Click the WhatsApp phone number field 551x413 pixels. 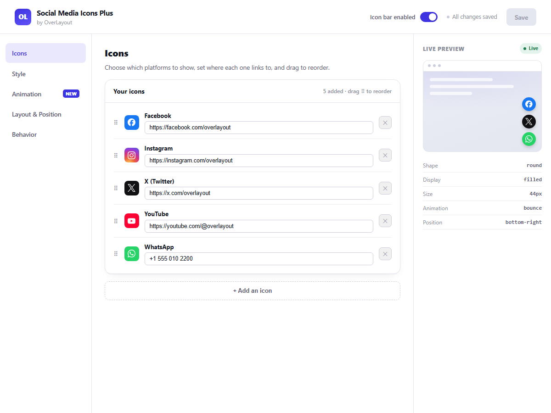259,259
